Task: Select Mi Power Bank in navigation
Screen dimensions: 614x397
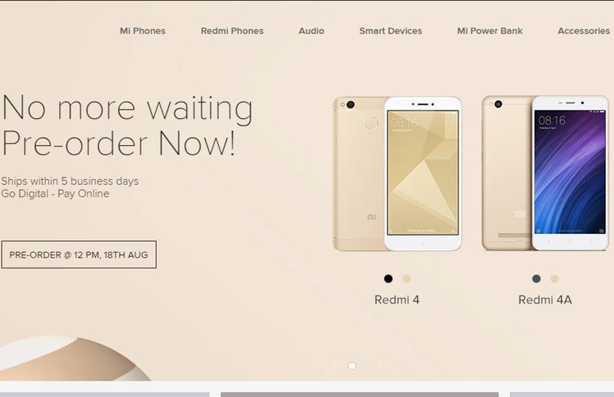Action: pos(490,31)
